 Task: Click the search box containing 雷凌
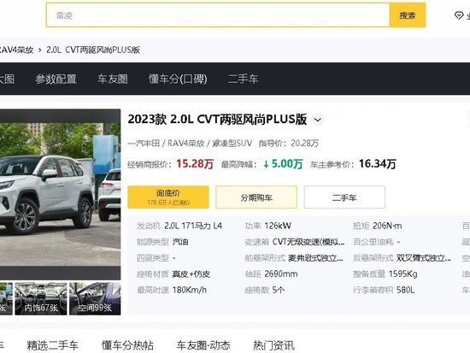pyautogui.click(x=218, y=15)
